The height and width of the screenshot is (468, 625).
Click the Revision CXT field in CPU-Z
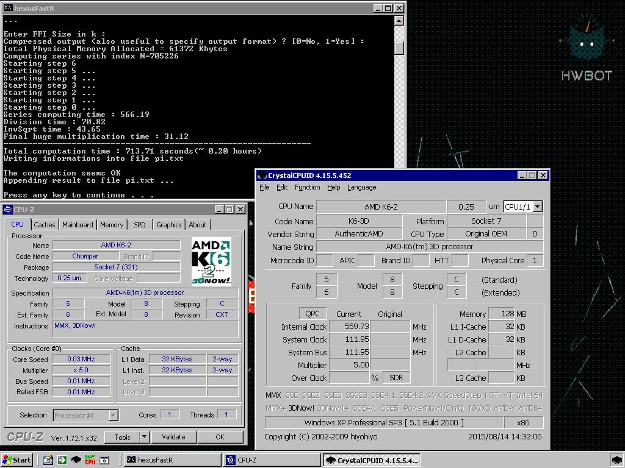(222, 314)
